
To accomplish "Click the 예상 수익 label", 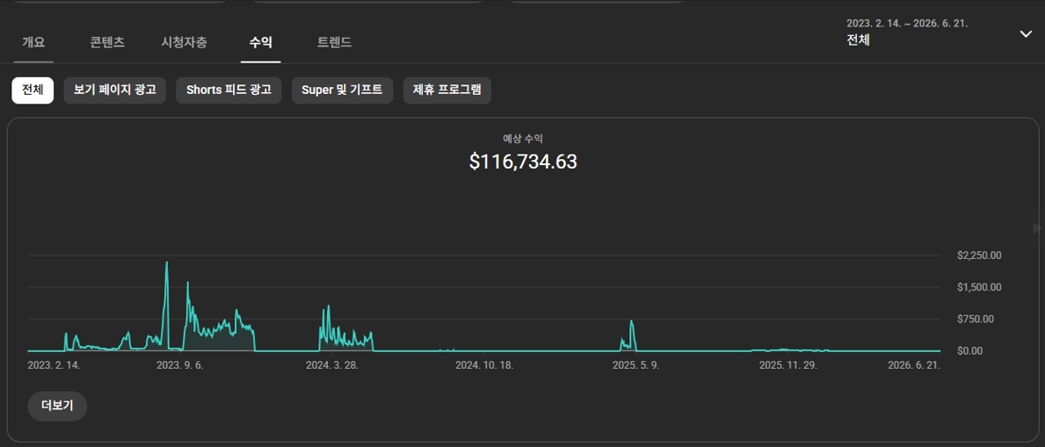I will point(523,139).
